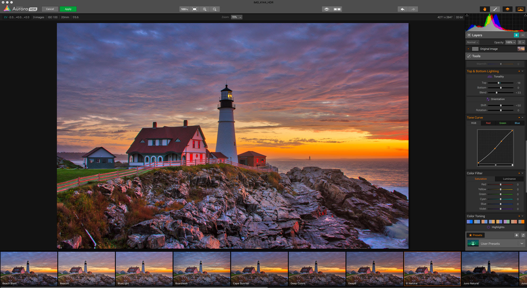Switch Tone Curve to Green channel
The height and width of the screenshot is (288, 527).
pos(503,123)
